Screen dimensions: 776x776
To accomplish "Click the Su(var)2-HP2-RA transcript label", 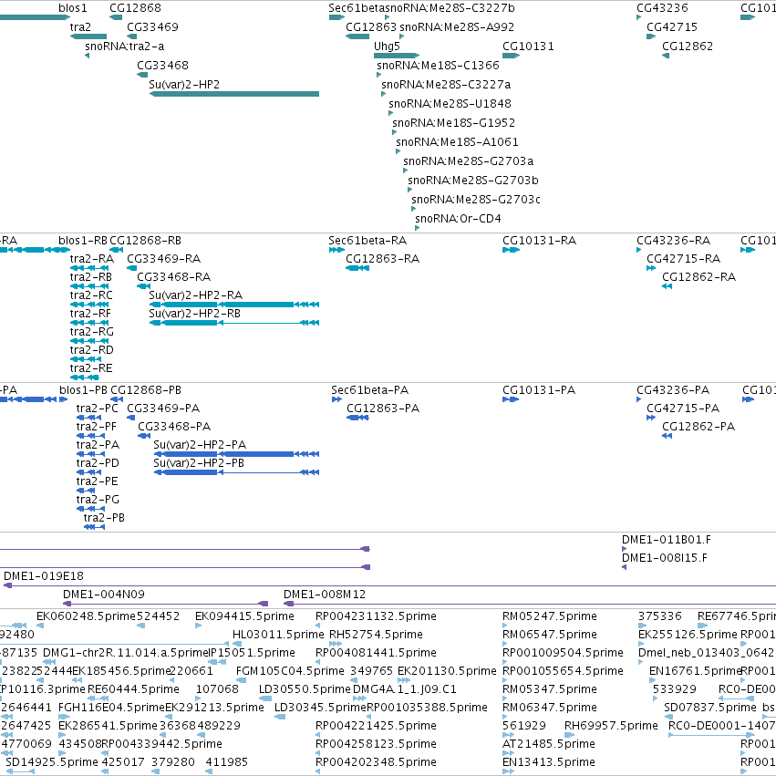I will [195, 295].
